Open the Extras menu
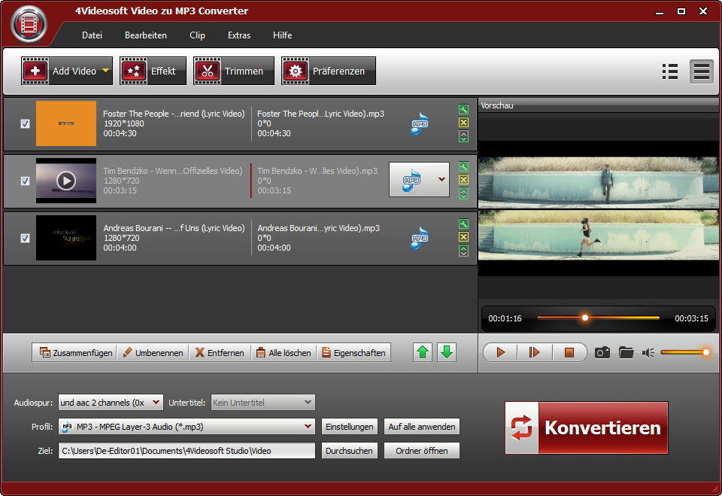The width and height of the screenshot is (722, 496). tap(239, 35)
